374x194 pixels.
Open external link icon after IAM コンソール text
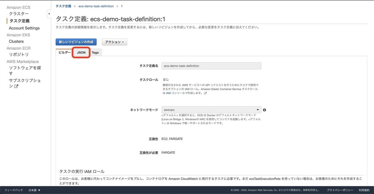(205, 93)
